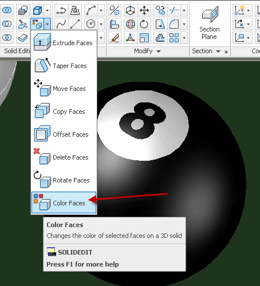This screenshot has height=286, width=260.
Task: Click the UCS icon with X rotation
Action: pyautogui.click(x=239, y=24)
